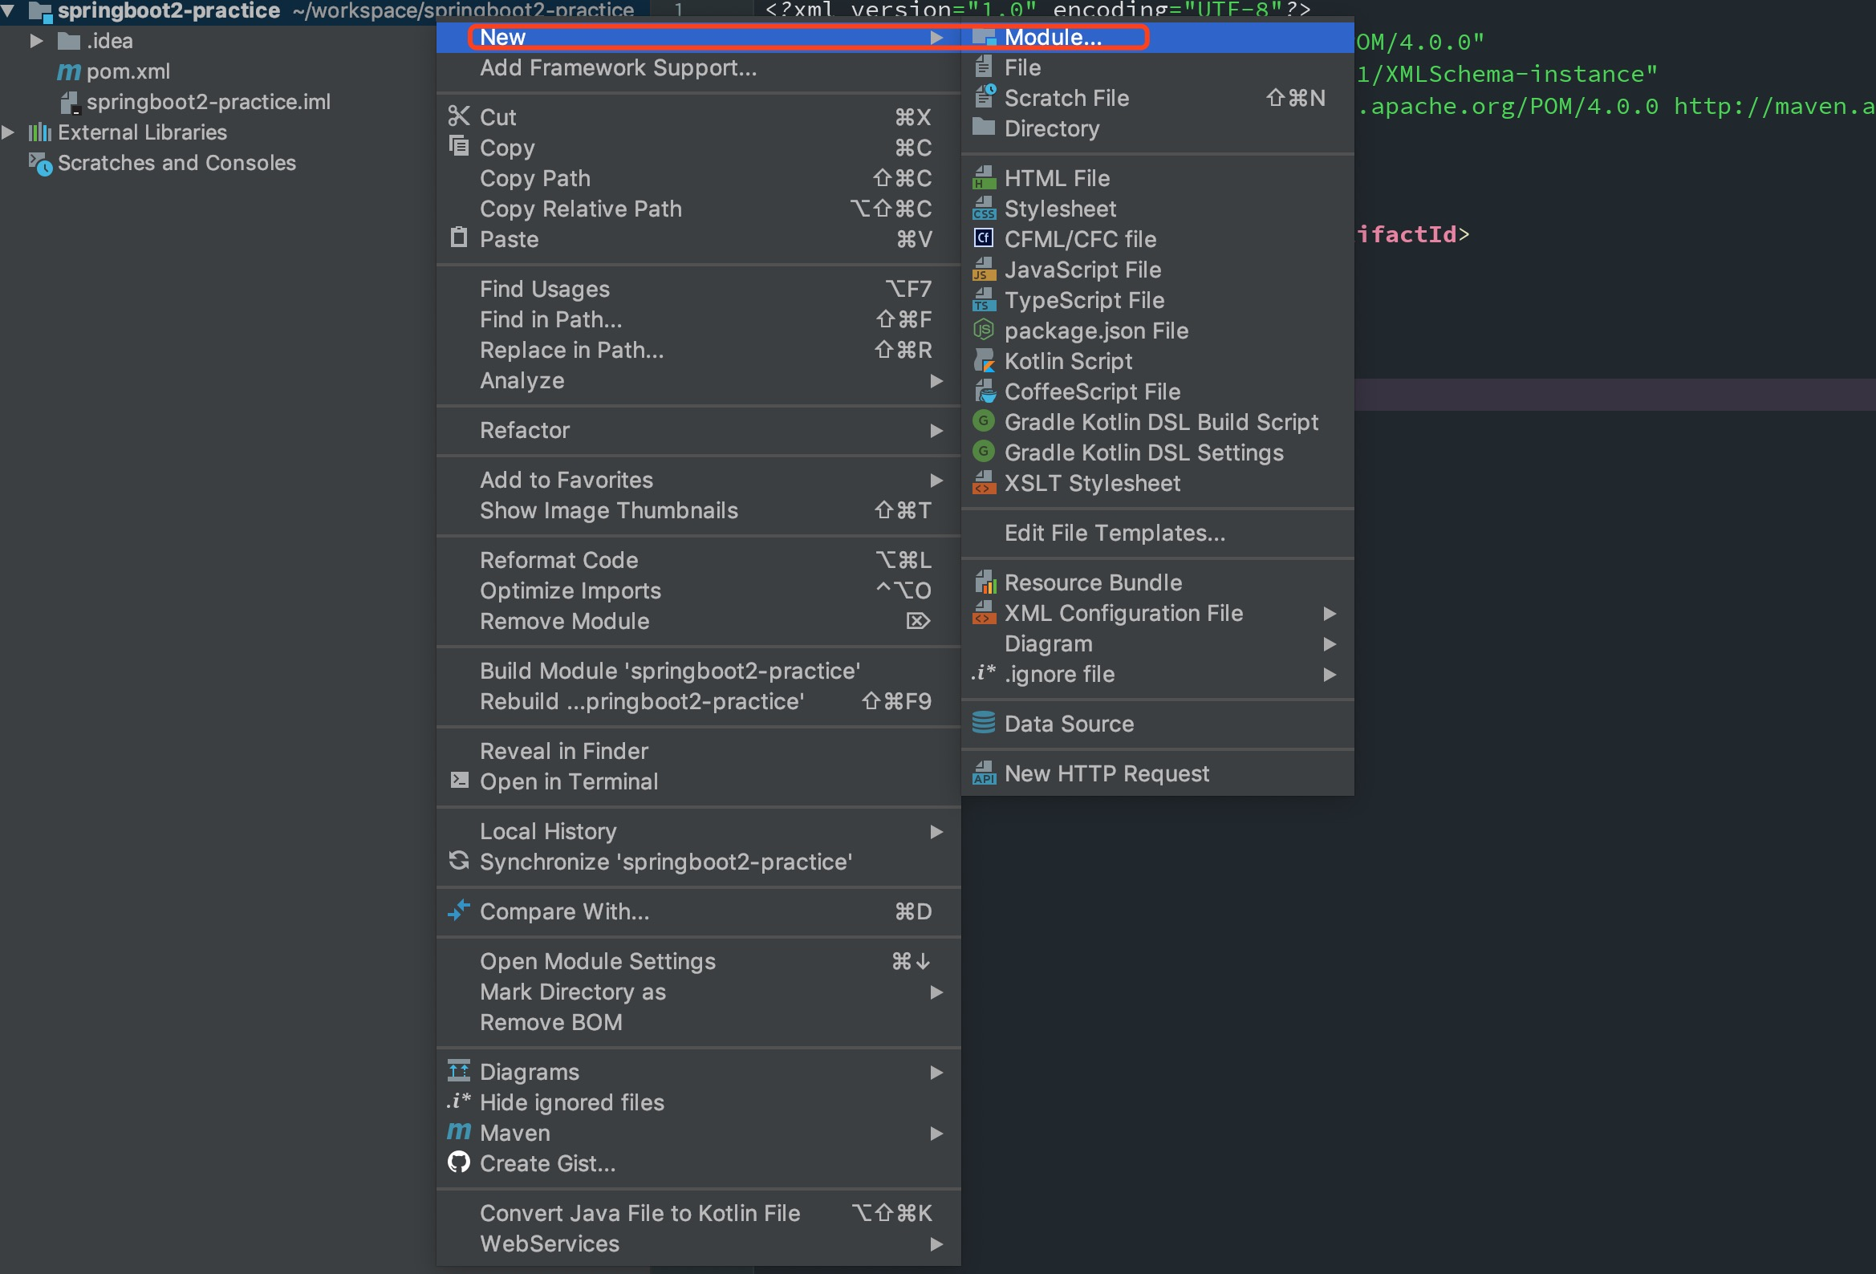The height and width of the screenshot is (1274, 1876).
Task: Click the Scratch File icon
Action: click(x=983, y=97)
